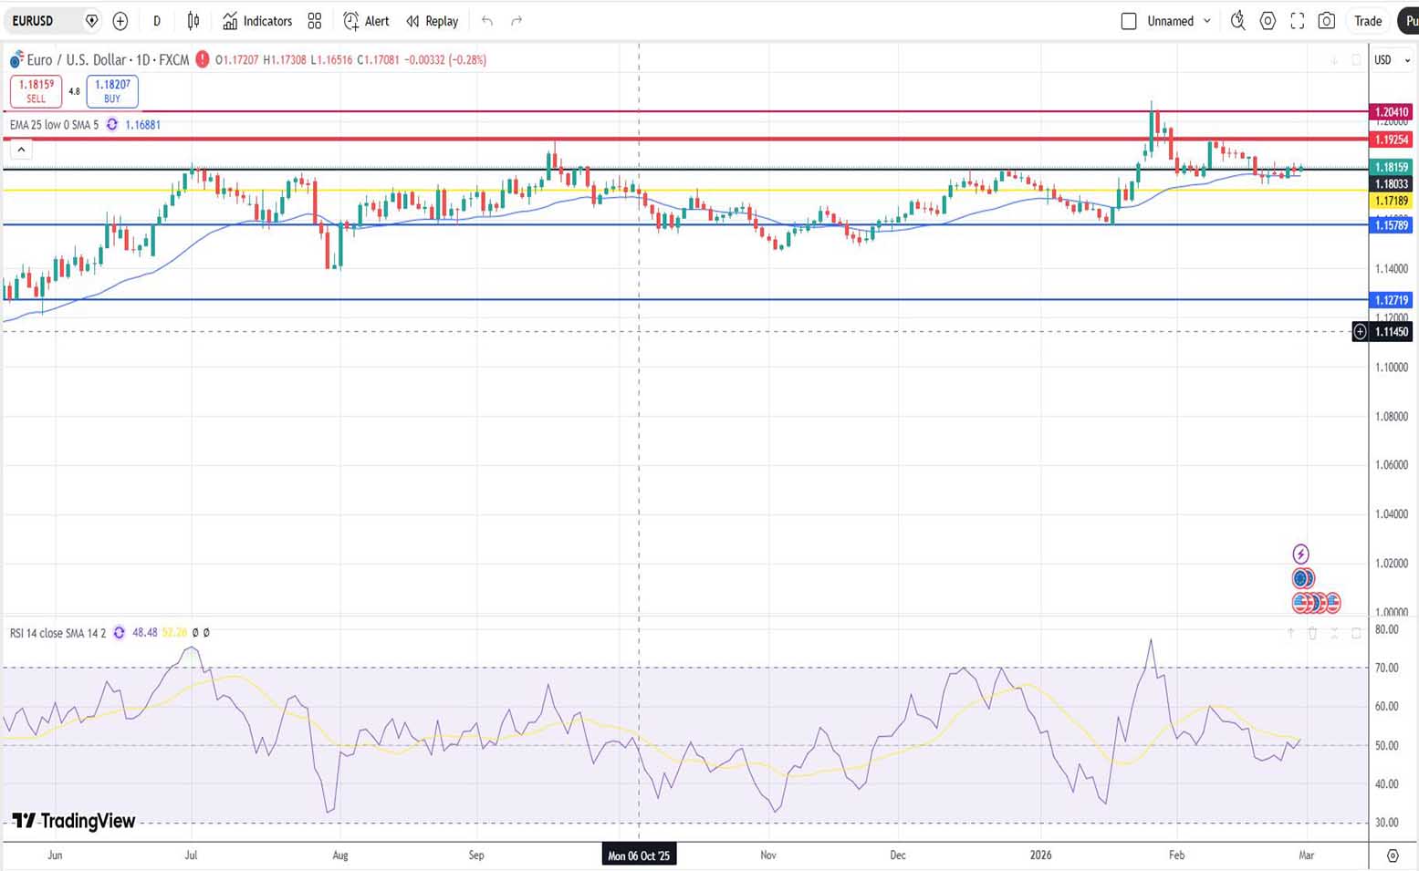Open chart settings hexagon icon in toolbar
1419x871 pixels.
[x=1268, y=21]
